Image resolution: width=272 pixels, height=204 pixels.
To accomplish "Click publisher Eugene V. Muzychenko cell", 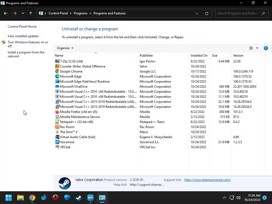I will pyautogui.click(x=156, y=137).
